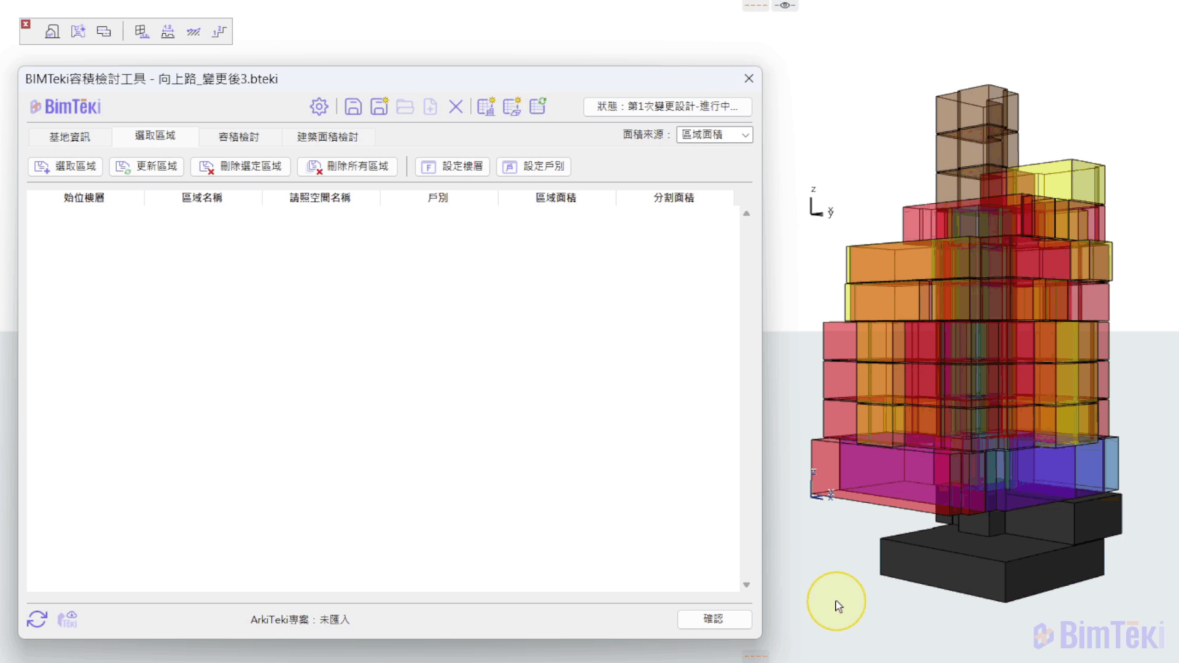This screenshot has height=663, width=1179.
Task: Click the 請照空間名稱 column header
Action: point(321,198)
